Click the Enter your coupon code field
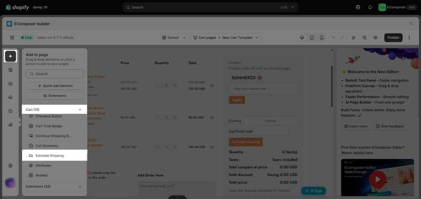421x199 pixels. coord(263,89)
